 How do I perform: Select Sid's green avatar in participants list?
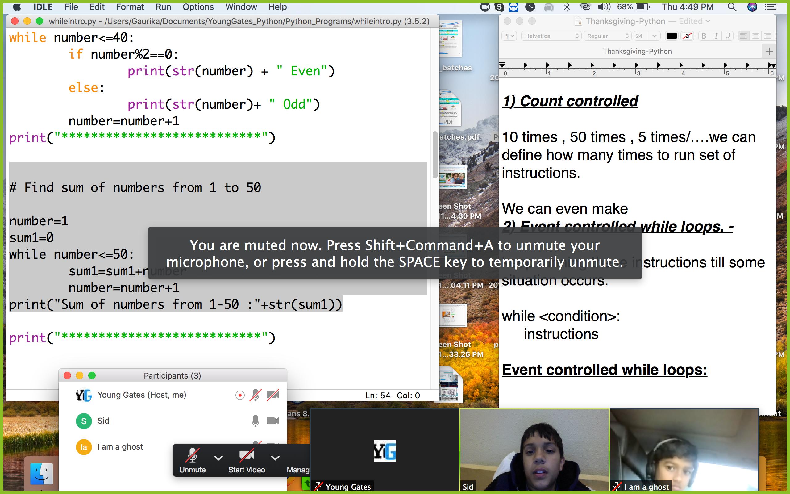point(84,421)
